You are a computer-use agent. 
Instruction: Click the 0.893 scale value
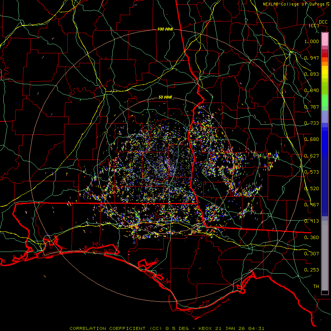click(312, 74)
